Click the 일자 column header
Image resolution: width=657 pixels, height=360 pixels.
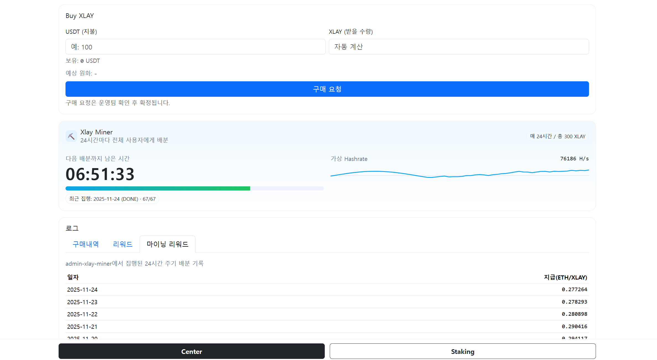pyautogui.click(x=73, y=277)
